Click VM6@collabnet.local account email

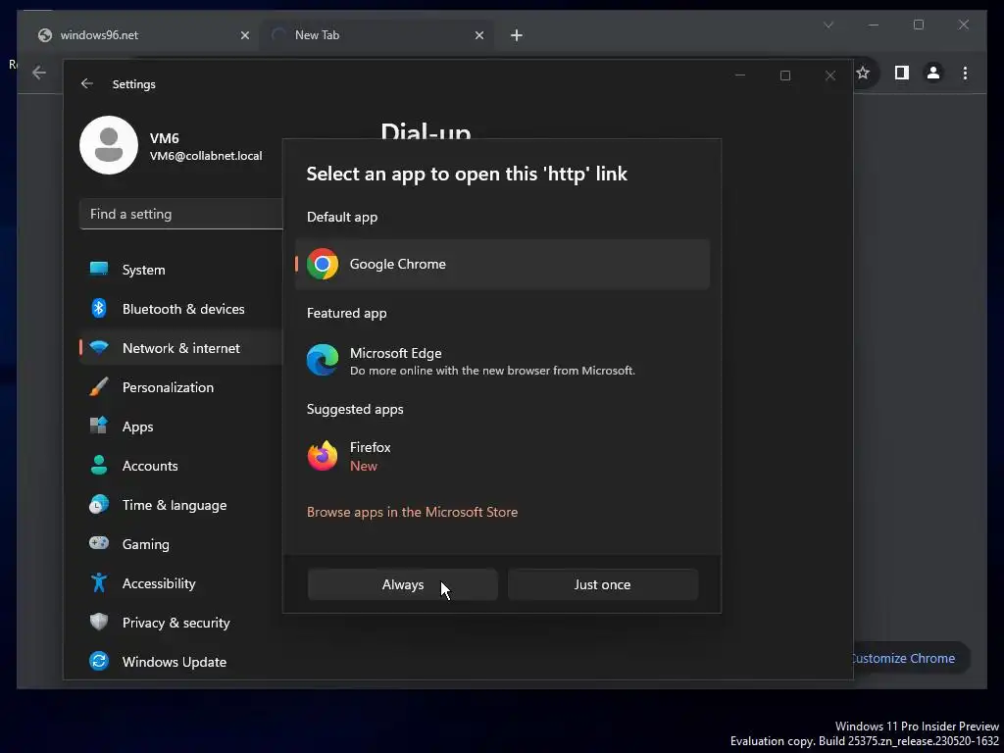(206, 156)
